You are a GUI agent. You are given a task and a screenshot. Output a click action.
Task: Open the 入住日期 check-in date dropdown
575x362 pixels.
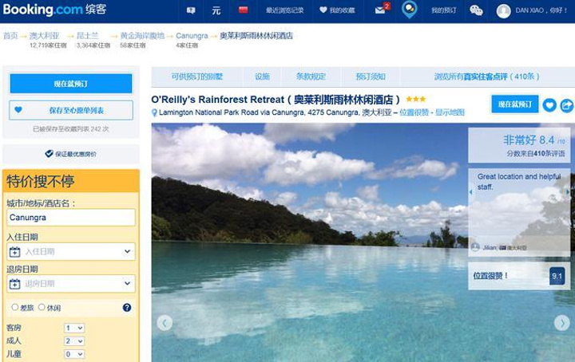click(x=71, y=251)
